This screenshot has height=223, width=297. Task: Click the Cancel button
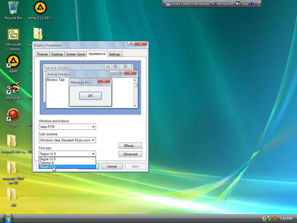[x=112, y=166]
